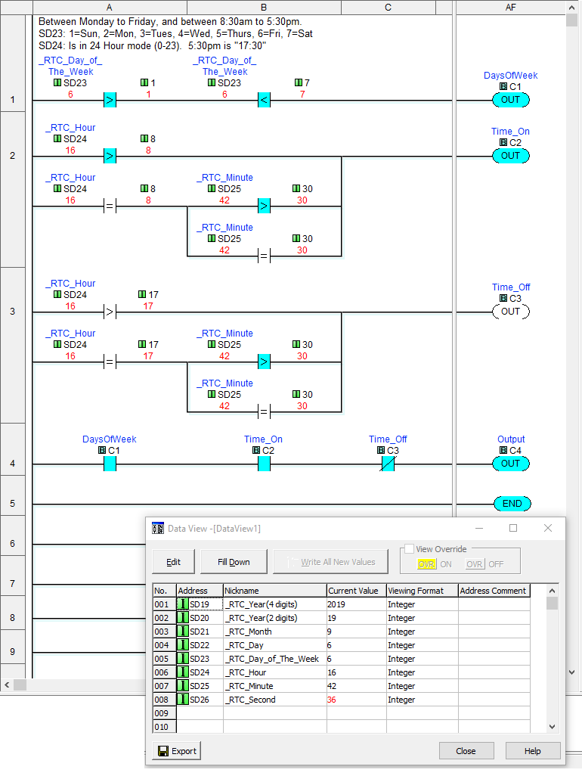582x776 pixels.
Task: Click the SD24 > 8 compare contact in rung 2
Action: [110, 157]
